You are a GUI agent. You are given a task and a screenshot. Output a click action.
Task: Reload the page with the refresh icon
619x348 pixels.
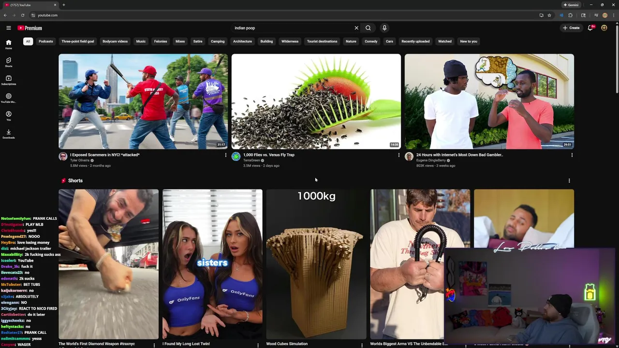pos(22,15)
